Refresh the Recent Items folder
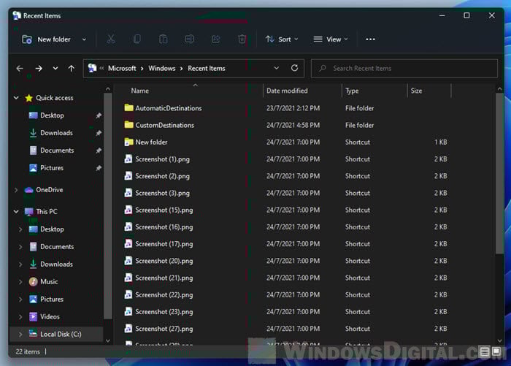The image size is (511, 366). click(294, 68)
